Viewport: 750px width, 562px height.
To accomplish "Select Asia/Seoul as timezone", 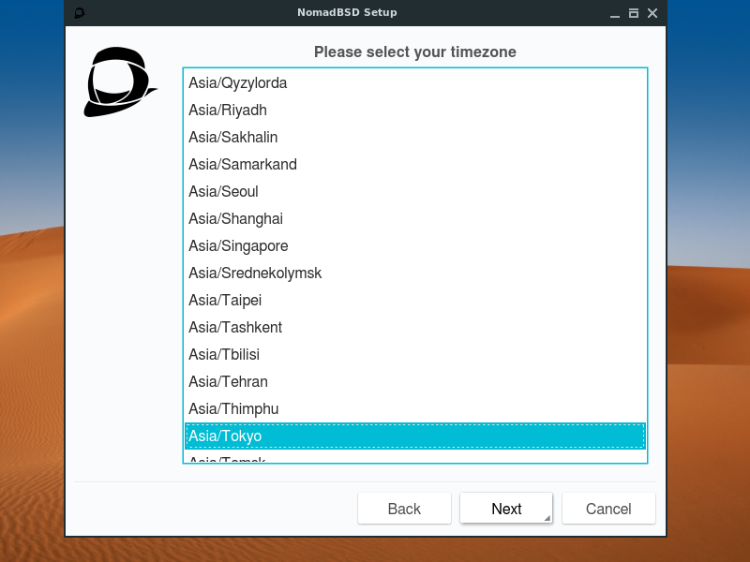I will (415, 192).
